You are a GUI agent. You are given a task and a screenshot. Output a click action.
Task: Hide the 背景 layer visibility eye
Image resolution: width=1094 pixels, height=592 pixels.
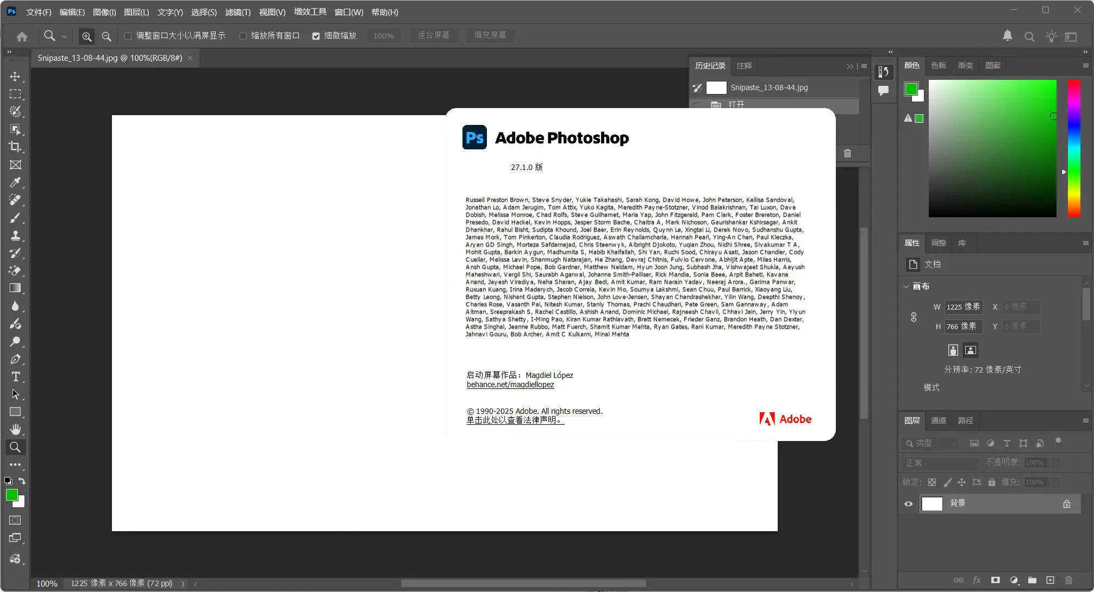(908, 503)
